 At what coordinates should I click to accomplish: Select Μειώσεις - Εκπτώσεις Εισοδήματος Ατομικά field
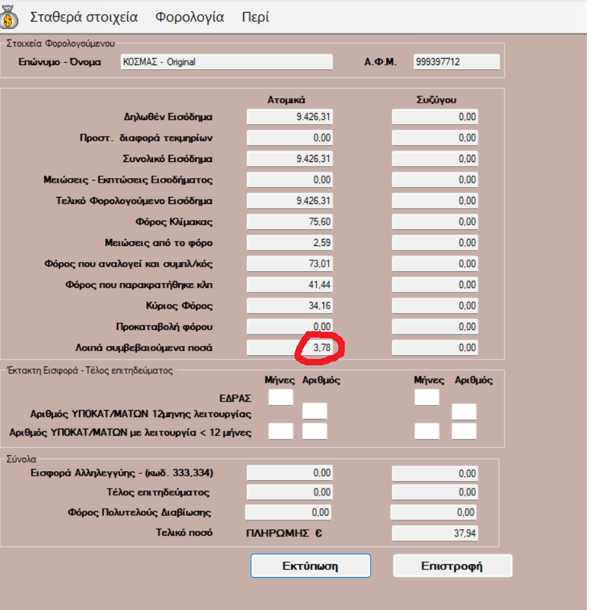290,179
